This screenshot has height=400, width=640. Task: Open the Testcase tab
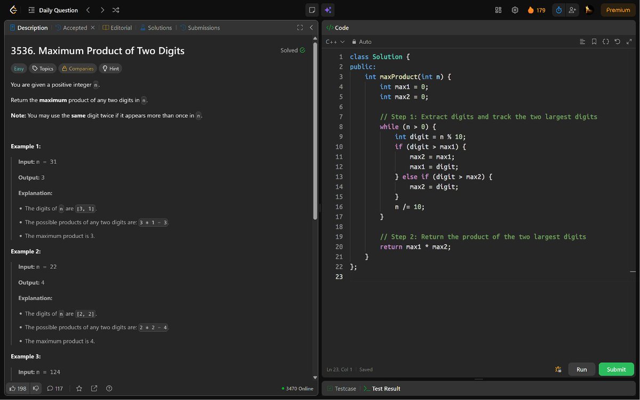tap(341, 388)
